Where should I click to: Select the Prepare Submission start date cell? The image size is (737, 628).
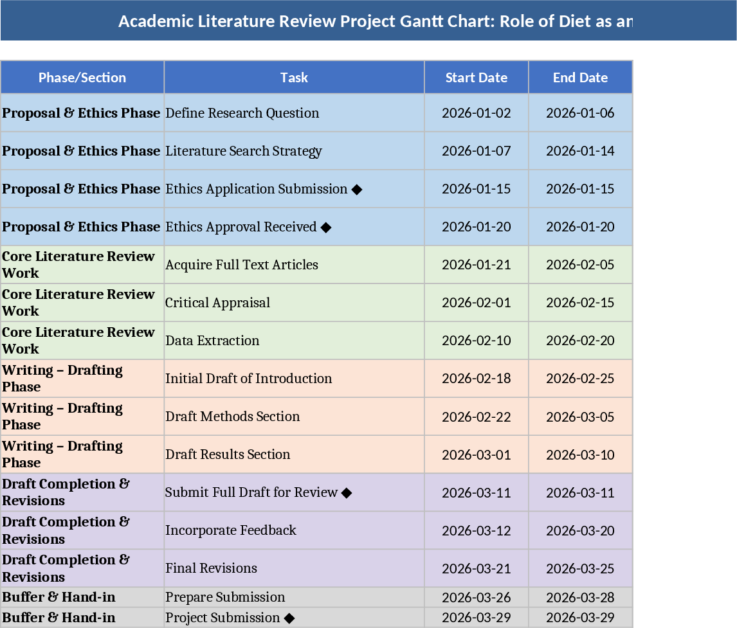[476, 598]
